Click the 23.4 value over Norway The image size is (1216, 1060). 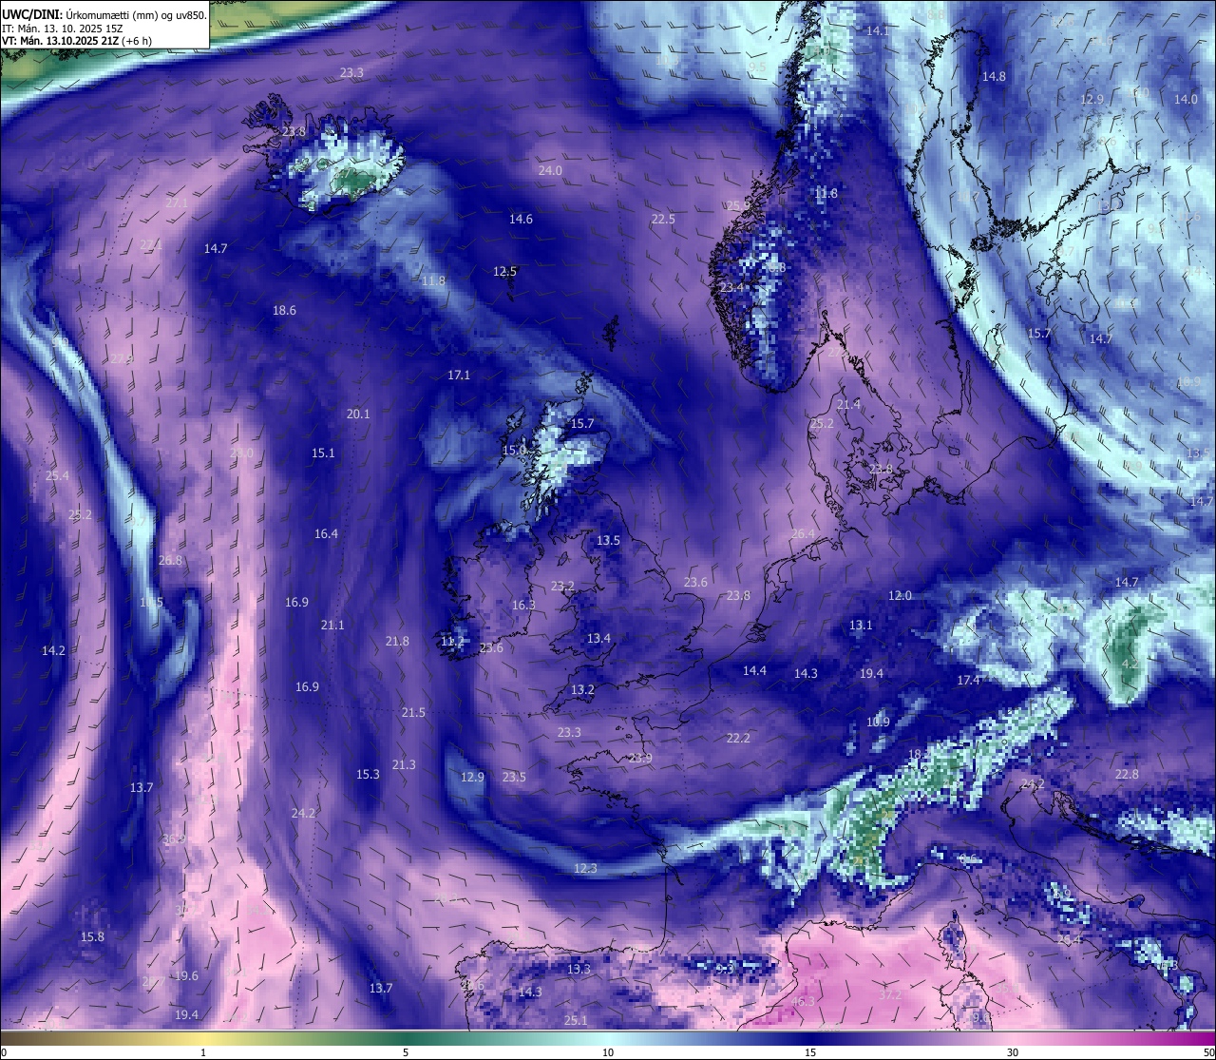tap(731, 287)
